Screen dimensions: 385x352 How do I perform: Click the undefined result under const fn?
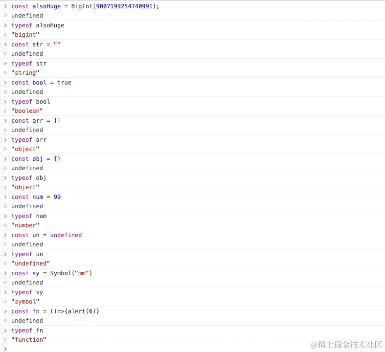click(27, 321)
